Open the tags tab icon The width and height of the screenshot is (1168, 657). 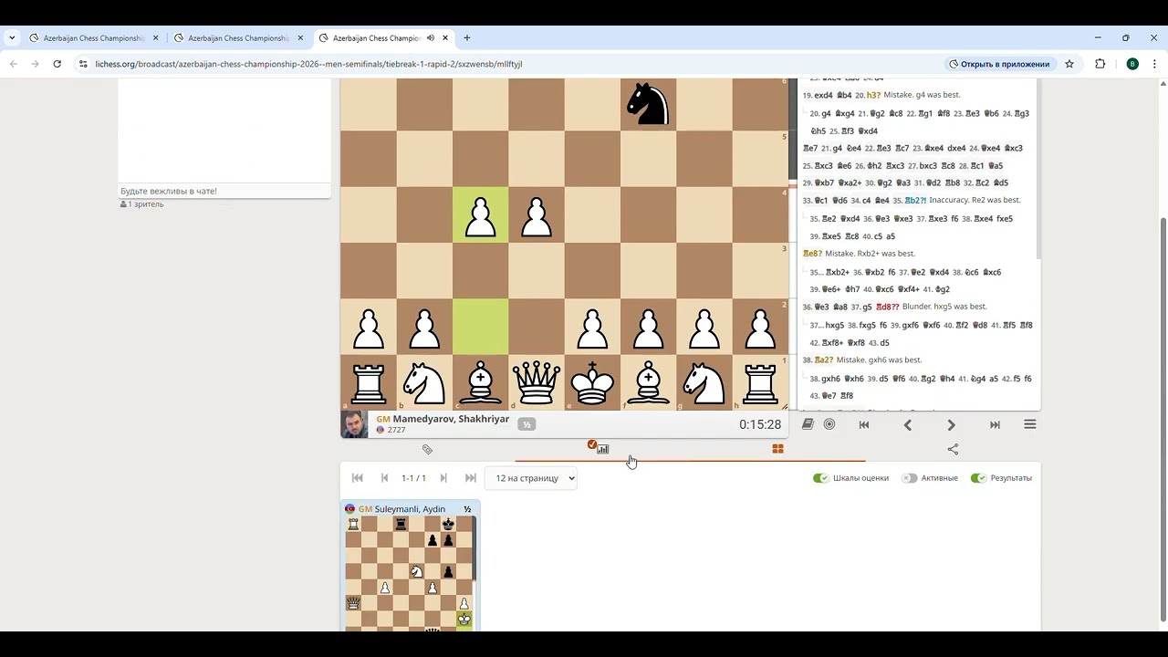[x=427, y=449]
